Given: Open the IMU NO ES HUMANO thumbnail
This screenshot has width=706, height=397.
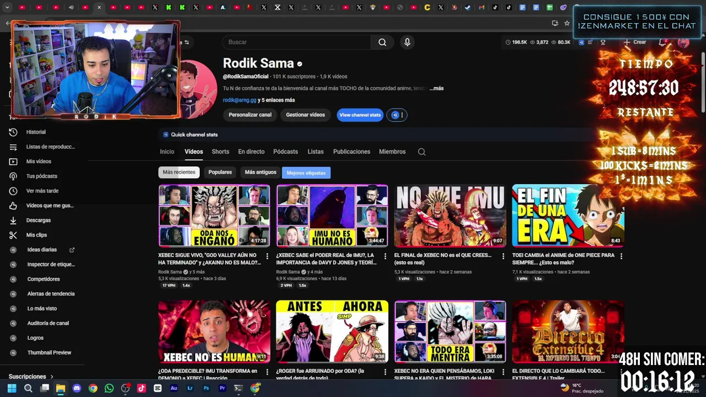Looking at the screenshot, I should pos(332,215).
